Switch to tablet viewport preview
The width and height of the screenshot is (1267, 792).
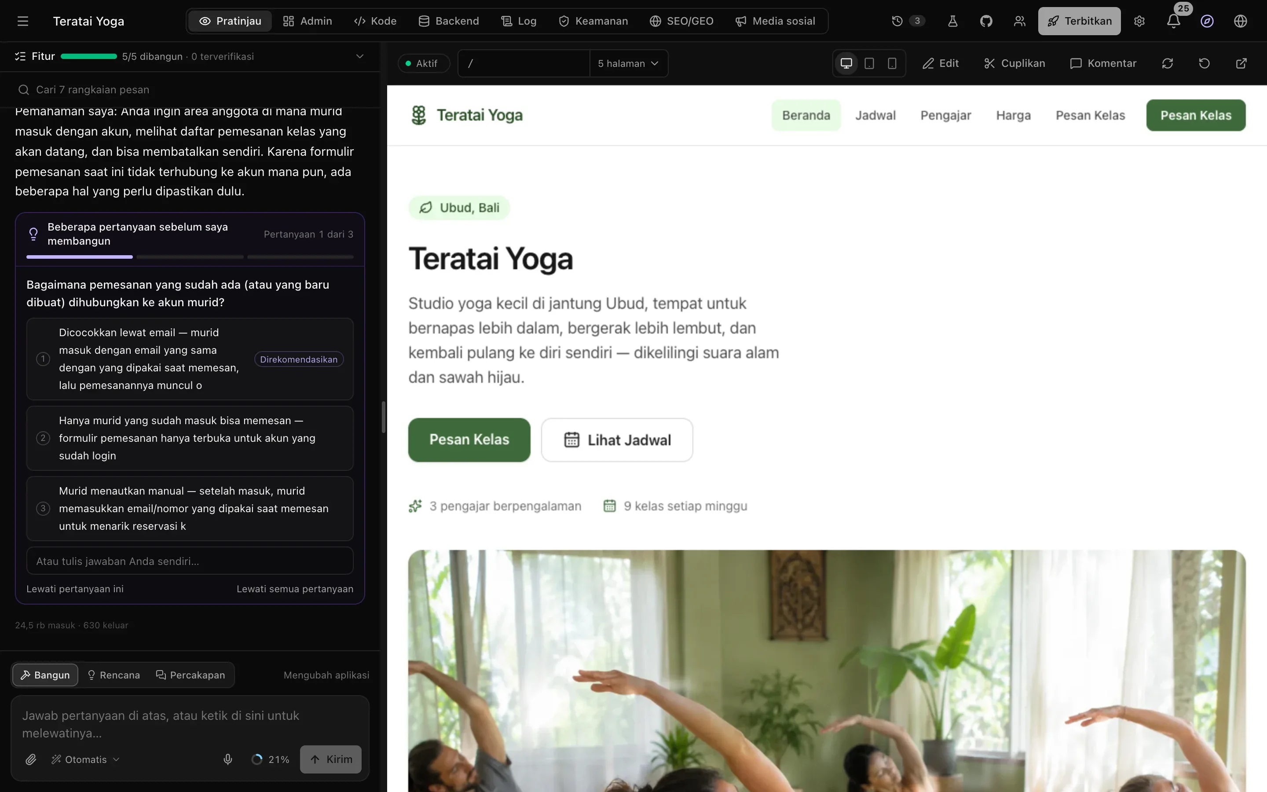(x=869, y=63)
